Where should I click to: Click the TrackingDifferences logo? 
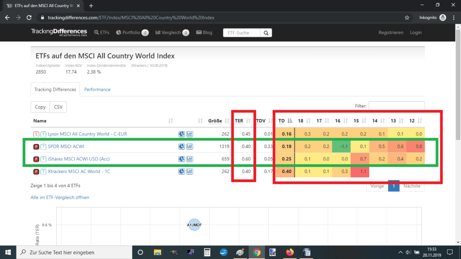[59, 32]
